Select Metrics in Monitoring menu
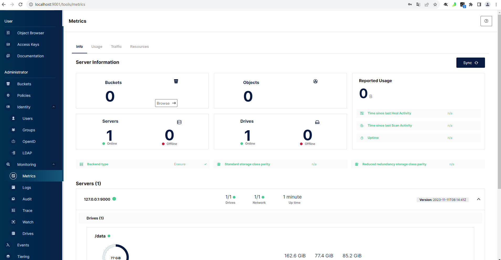The width and height of the screenshot is (501, 260). [29, 176]
